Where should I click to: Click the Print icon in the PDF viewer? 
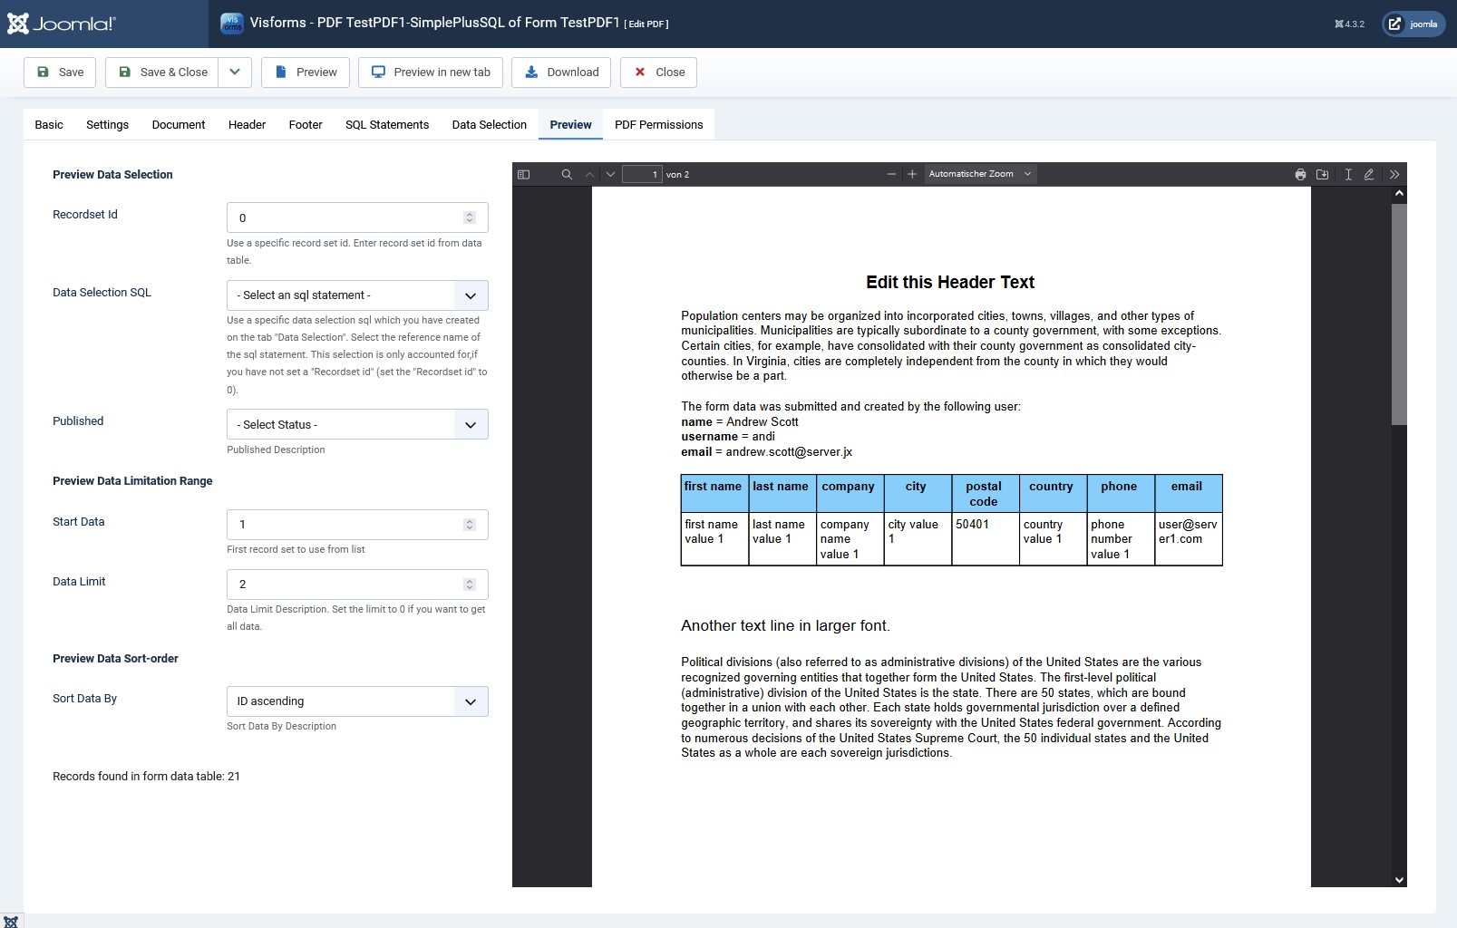pos(1300,174)
